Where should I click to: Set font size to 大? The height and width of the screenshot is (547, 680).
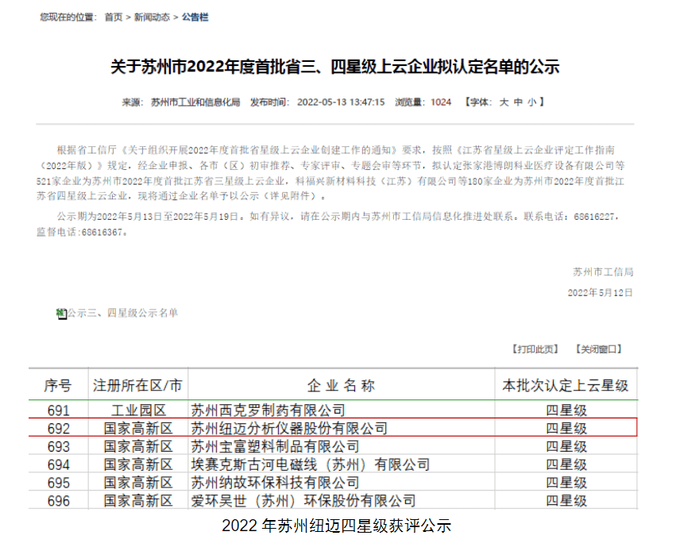(504, 102)
